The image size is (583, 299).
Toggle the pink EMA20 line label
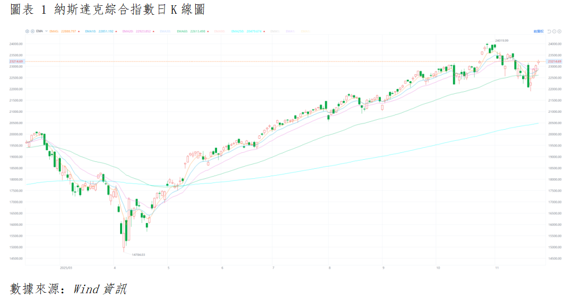click(x=128, y=32)
